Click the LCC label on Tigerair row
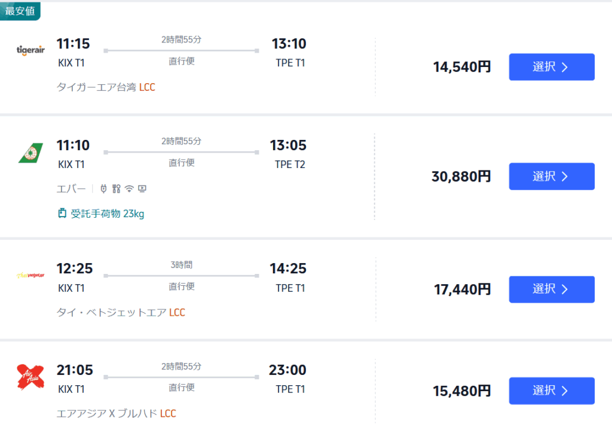 147,87
